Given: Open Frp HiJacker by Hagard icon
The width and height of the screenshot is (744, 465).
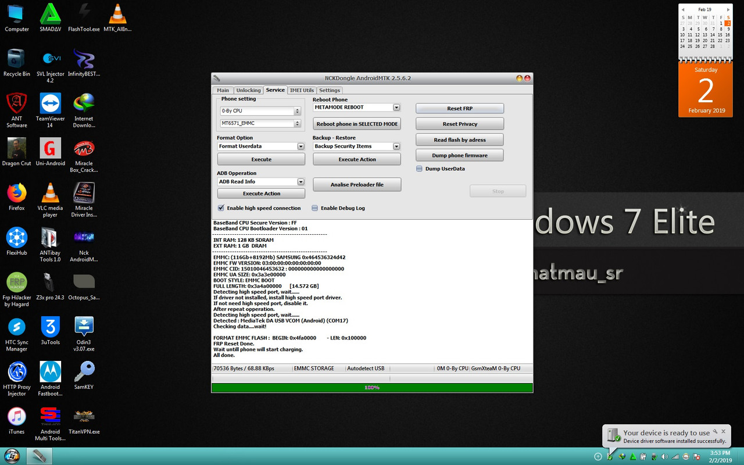Looking at the screenshot, I should pos(17,289).
